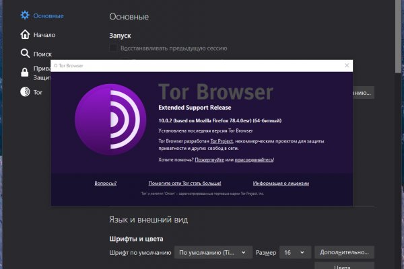Select the Начало label in the sidebar

pyautogui.click(x=44, y=34)
